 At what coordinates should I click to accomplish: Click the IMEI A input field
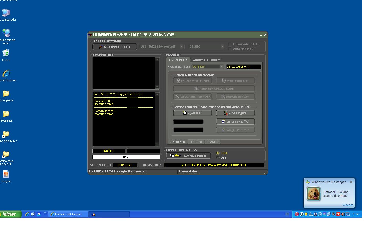tap(188, 122)
